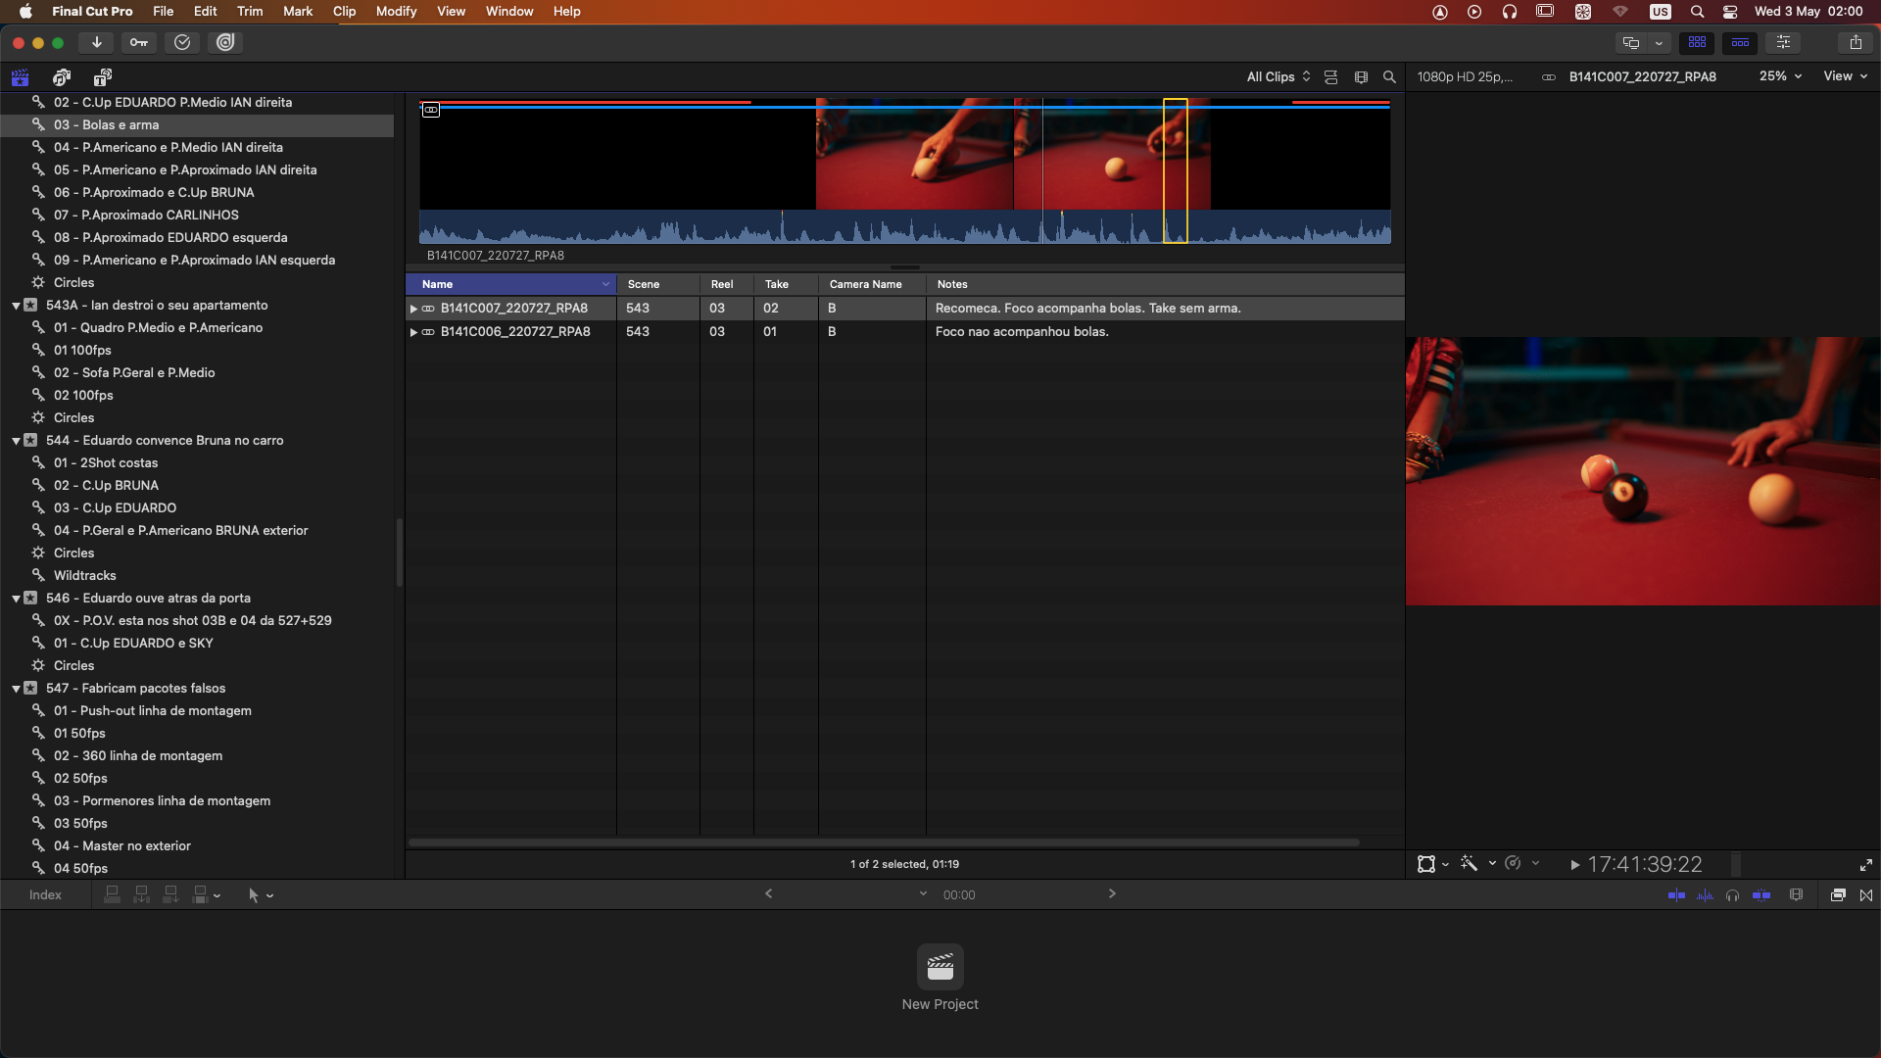The height and width of the screenshot is (1058, 1881).
Task: Toggle audio skimming waveform button
Action: tap(1705, 894)
